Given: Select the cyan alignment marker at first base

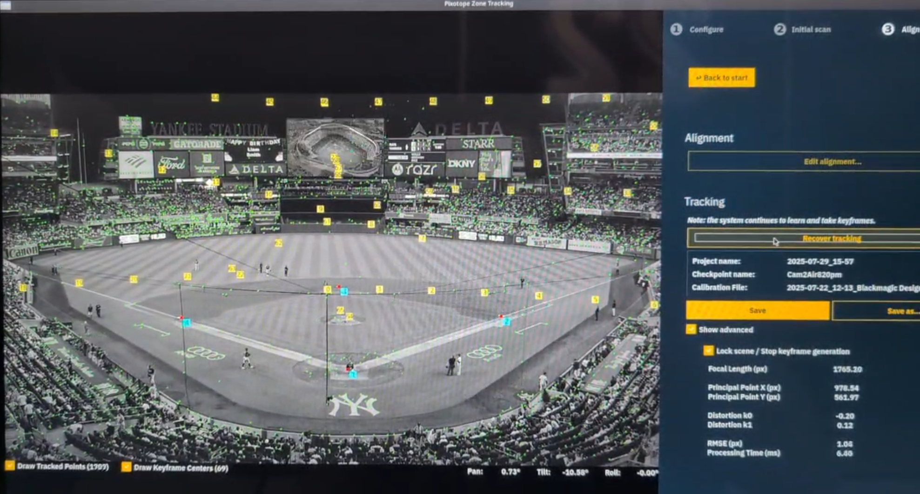Looking at the screenshot, I should point(507,322).
